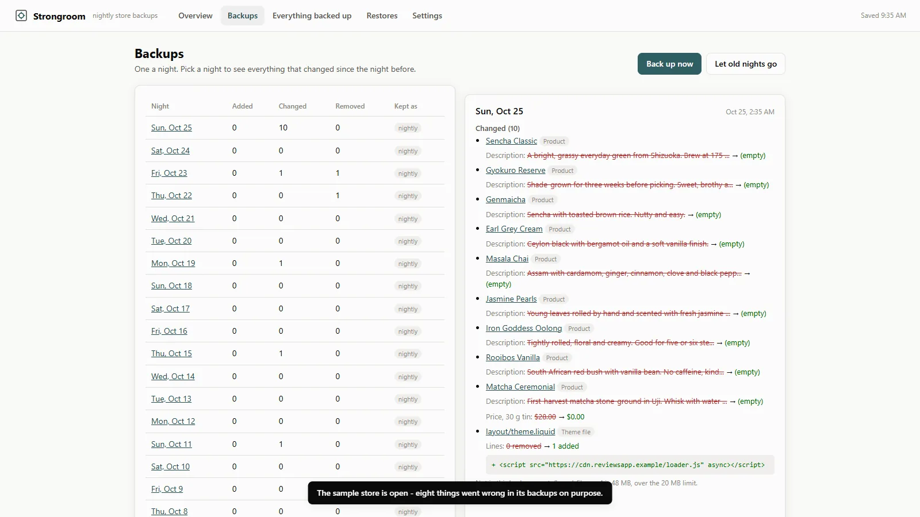Image resolution: width=920 pixels, height=517 pixels.
Task: Select the Sat, Oct 10 night
Action: 170,466
